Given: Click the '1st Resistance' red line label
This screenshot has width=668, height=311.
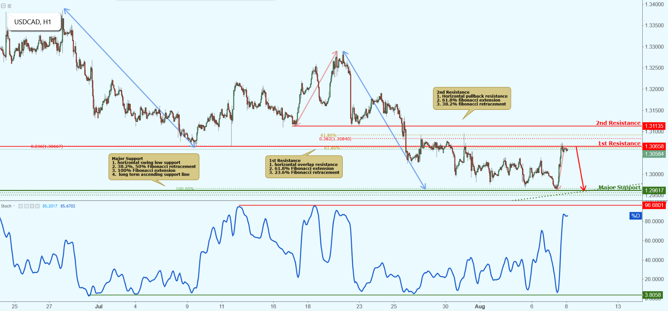Looking at the screenshot, I should (619, 144).
